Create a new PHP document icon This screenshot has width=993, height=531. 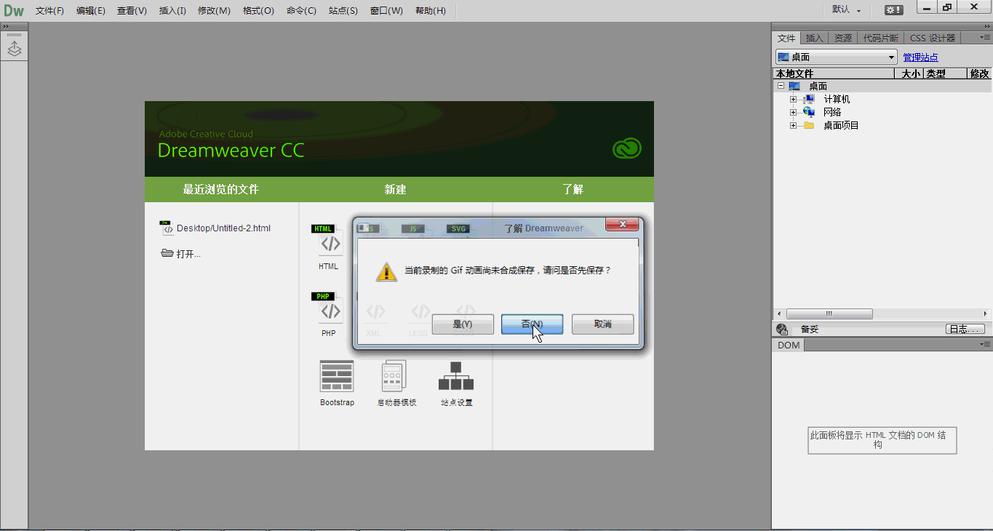pyautogui.click(x=328, y=308)
